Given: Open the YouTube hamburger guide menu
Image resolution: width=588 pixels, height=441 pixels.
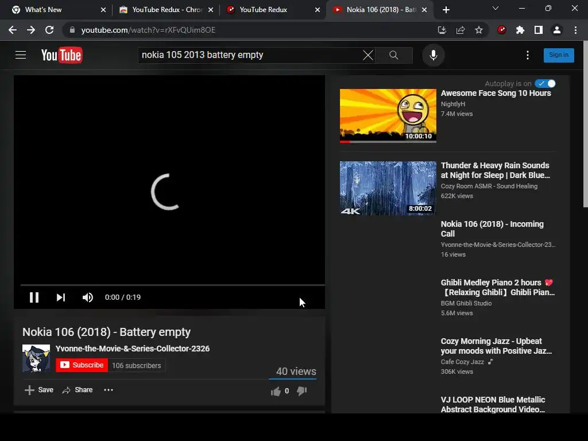Looking at the screenshot, I should pyautogui.click(x=21, y=55).
